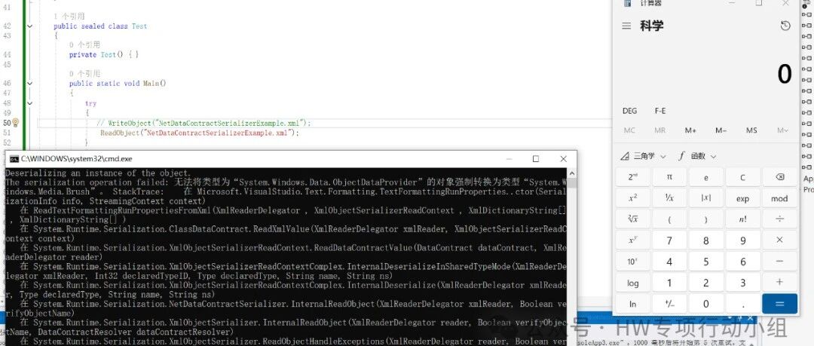Click the natural log ln key
Screen dimensions: 814x346
[633, 304]
